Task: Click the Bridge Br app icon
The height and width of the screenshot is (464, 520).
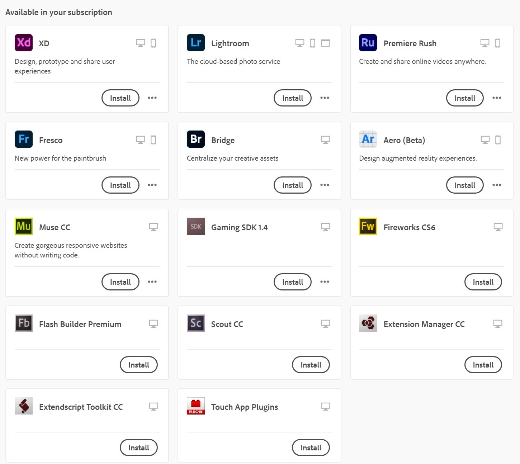Action: coord(196,139)
